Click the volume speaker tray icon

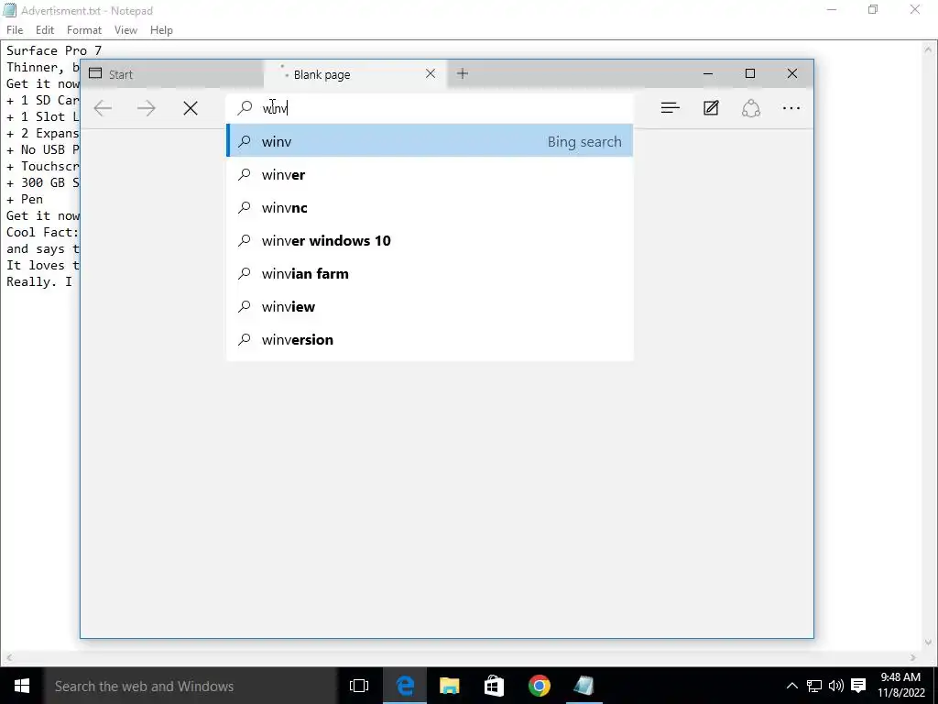835,686
